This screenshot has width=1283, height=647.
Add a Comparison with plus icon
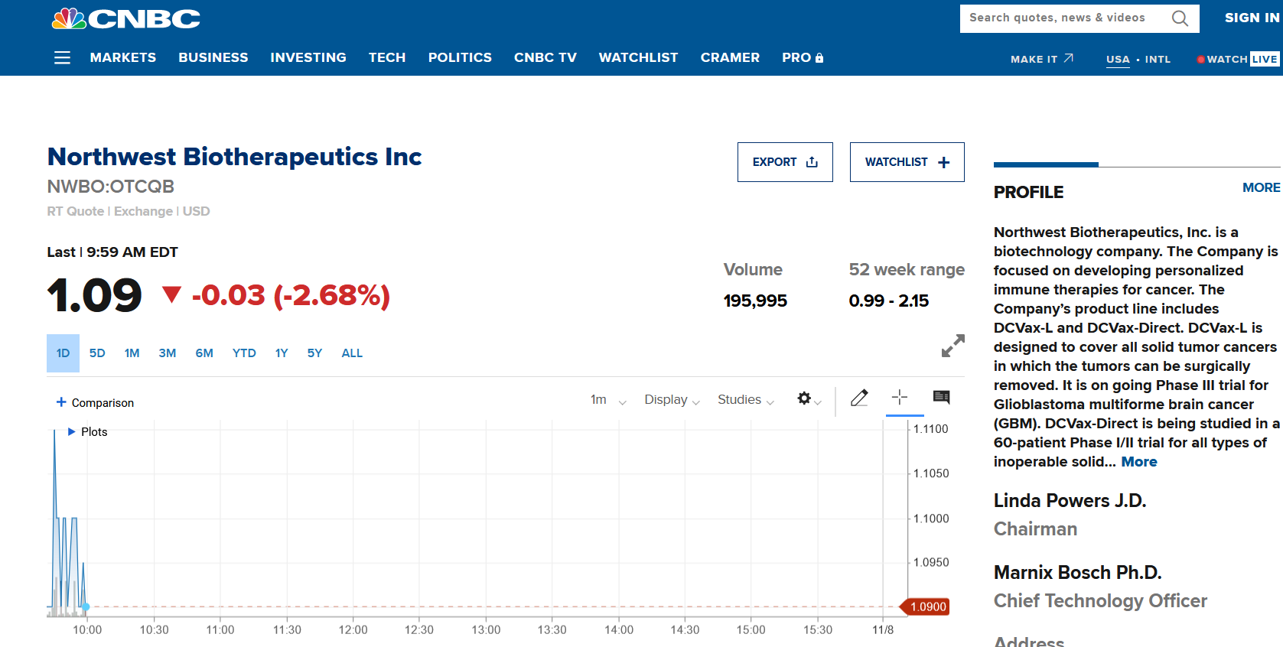coord(61,402)
